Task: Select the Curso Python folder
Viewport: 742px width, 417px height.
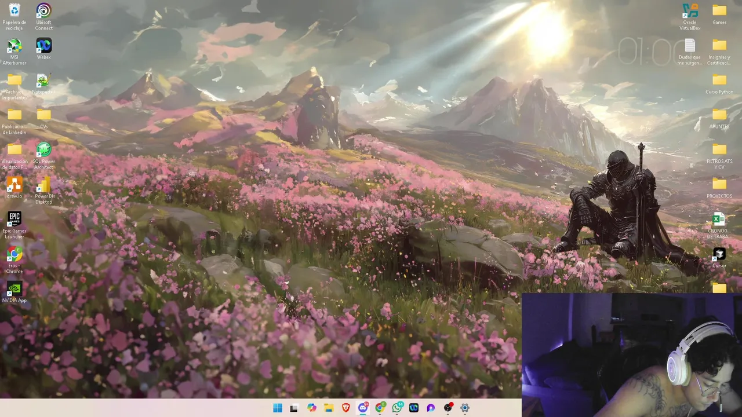Action: (x=719, y=83)
